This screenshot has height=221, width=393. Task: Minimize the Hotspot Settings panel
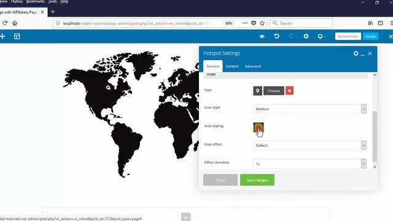363,54
